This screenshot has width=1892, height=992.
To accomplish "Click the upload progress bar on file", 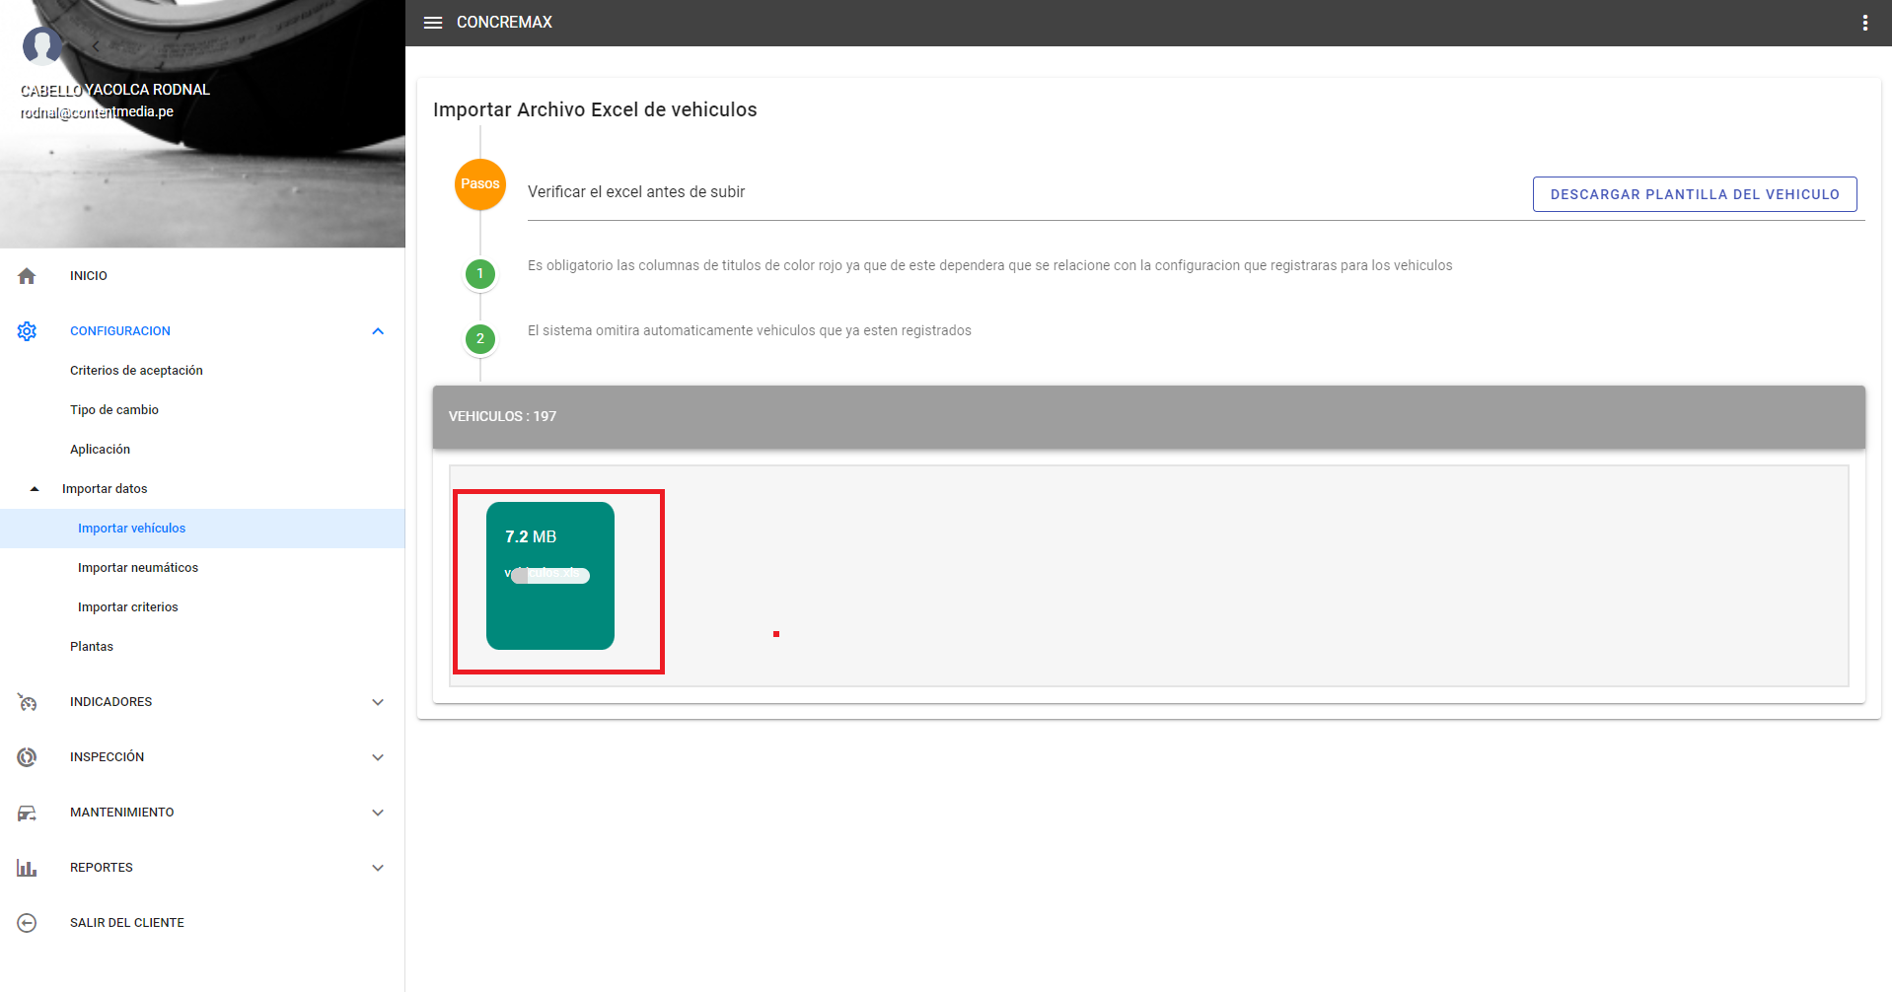I will pyautogui.click(x=550, y=576).
